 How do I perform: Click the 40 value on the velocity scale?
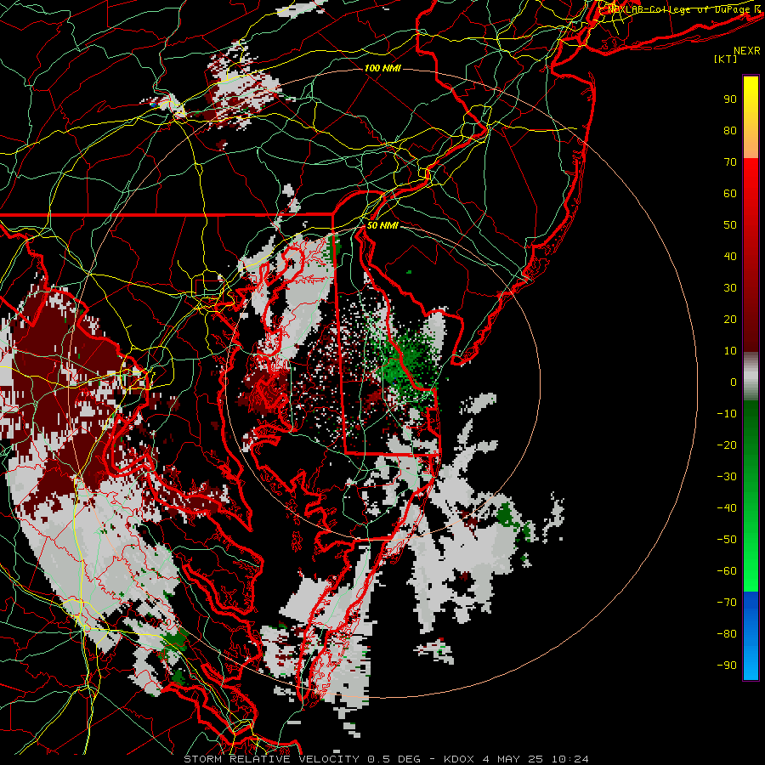coord(730,257)
